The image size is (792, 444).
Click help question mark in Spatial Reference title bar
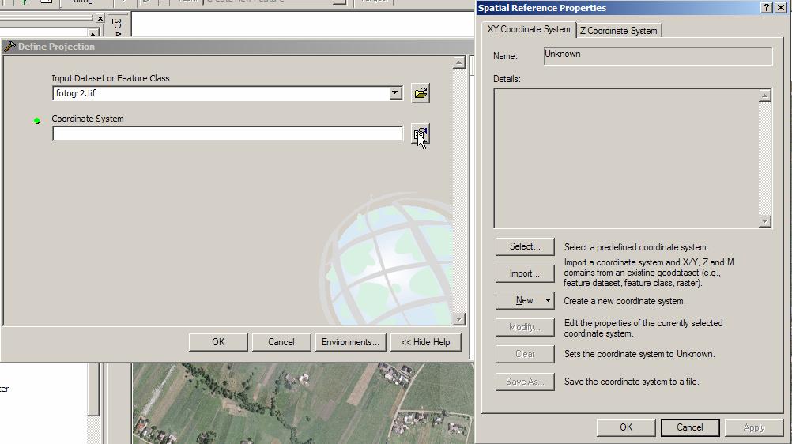tap(766, 8)
